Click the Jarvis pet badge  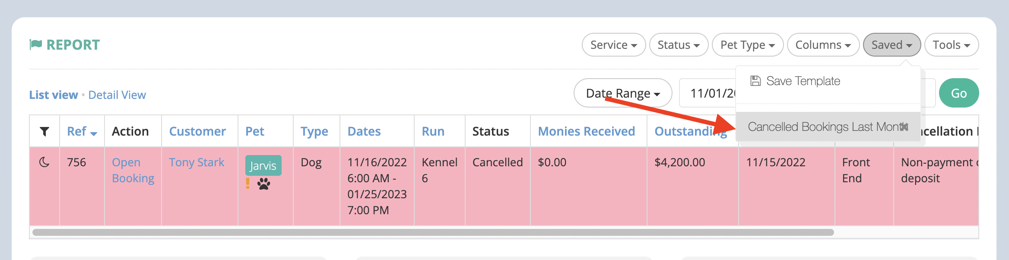tap(263, 165)
